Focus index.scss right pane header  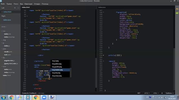pyautogui.click(x=102, y=7)
